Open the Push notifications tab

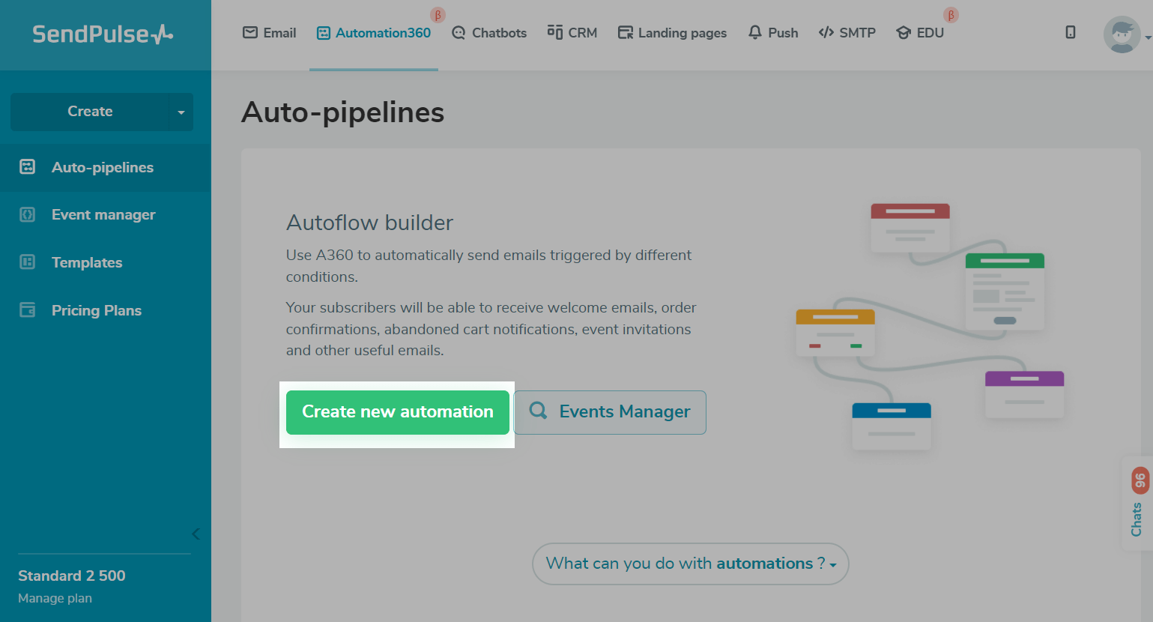click(773, 33)
